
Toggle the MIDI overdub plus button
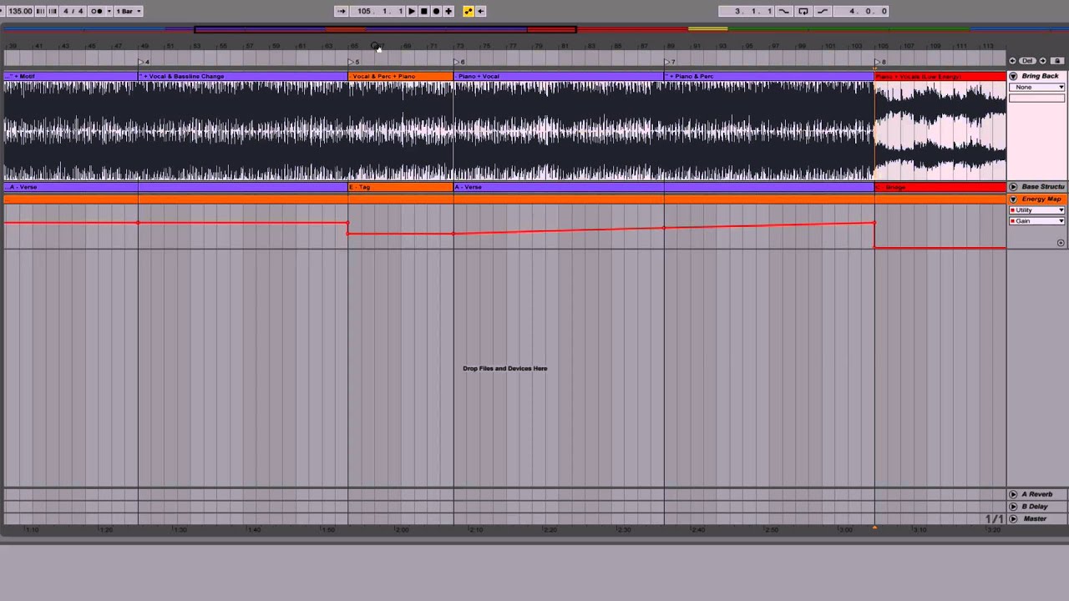(448, 11)
